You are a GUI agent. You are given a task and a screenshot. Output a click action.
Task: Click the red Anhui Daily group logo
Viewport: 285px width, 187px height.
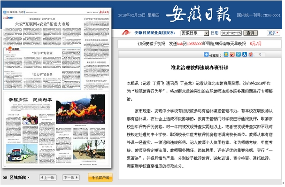(x=126, y=33)
